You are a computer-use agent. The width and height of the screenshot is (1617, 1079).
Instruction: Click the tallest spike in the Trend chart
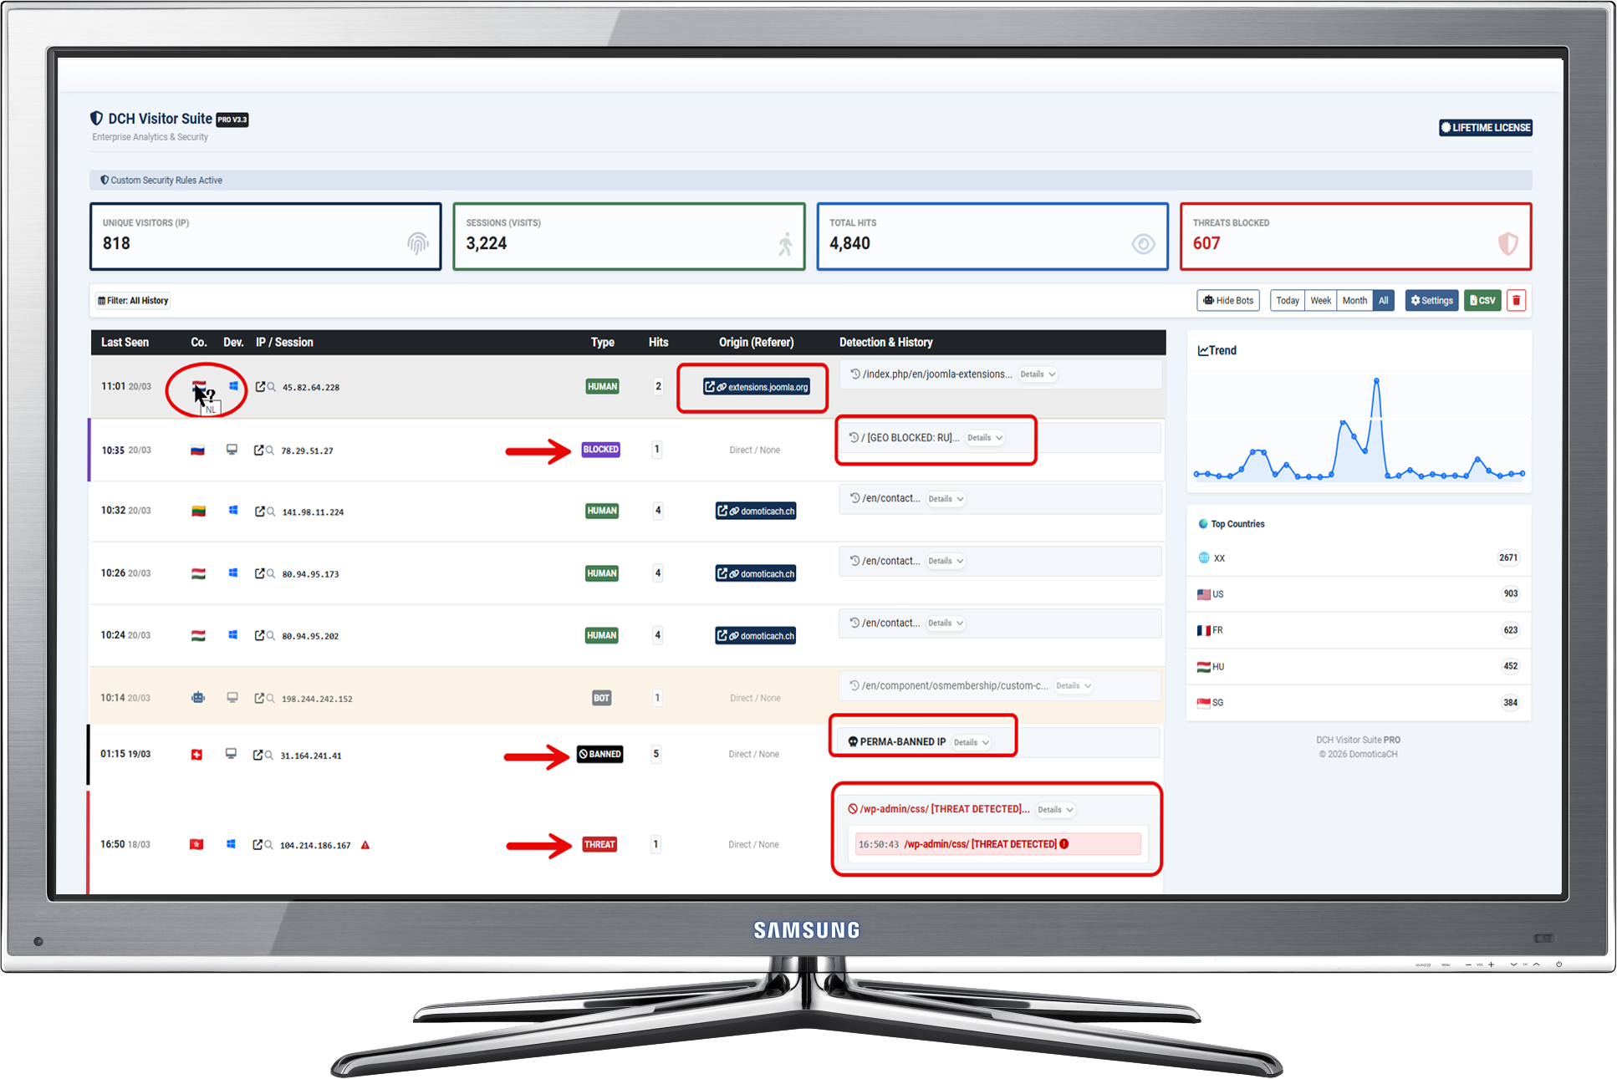pos(1375,379)
